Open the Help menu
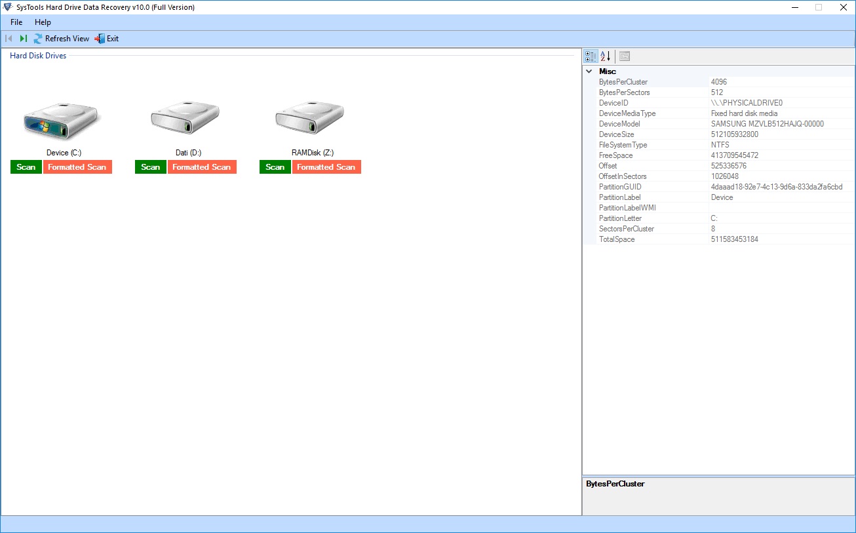 pyautogui.click(x=43, y=22)
